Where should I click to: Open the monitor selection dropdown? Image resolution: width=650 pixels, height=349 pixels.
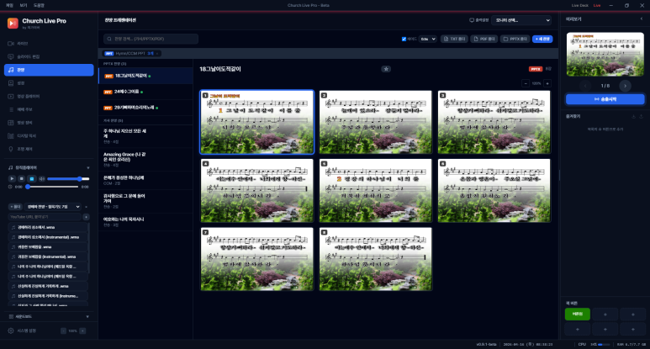[x=521, y=20]
